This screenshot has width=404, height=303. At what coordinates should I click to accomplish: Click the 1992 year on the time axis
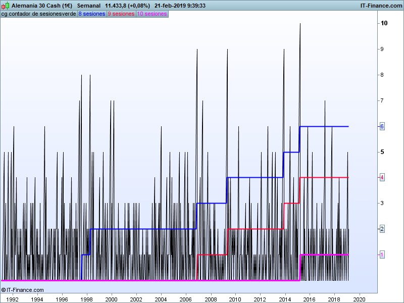pos(12,299)
